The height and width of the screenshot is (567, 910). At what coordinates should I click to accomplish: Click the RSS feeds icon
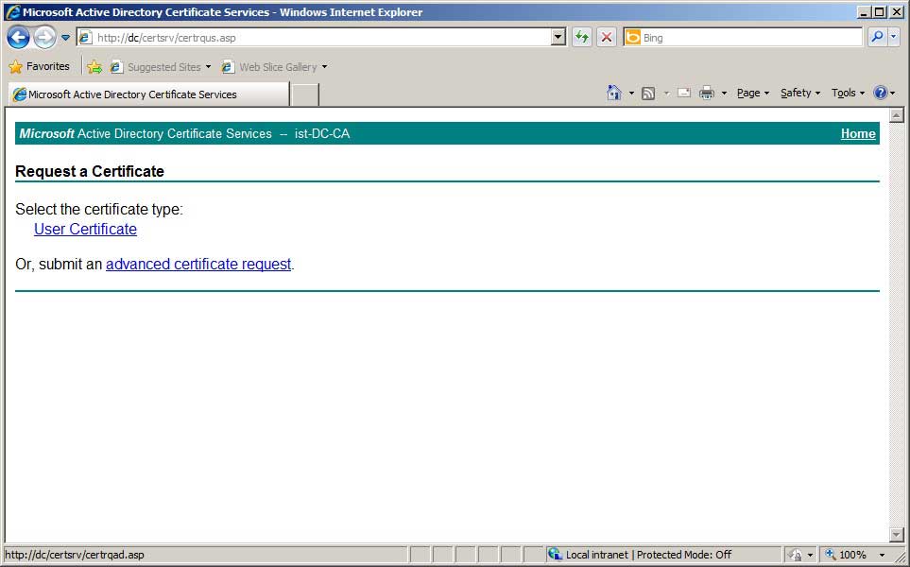pyautogui.click(x=648, y=93)
